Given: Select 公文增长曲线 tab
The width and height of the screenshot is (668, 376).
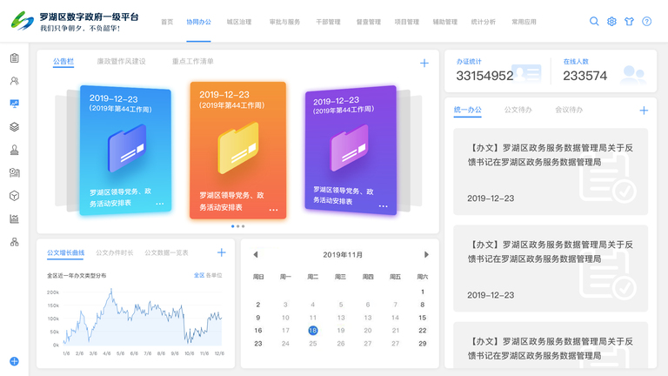Looking at the screenshot, I should click(65, 252).
